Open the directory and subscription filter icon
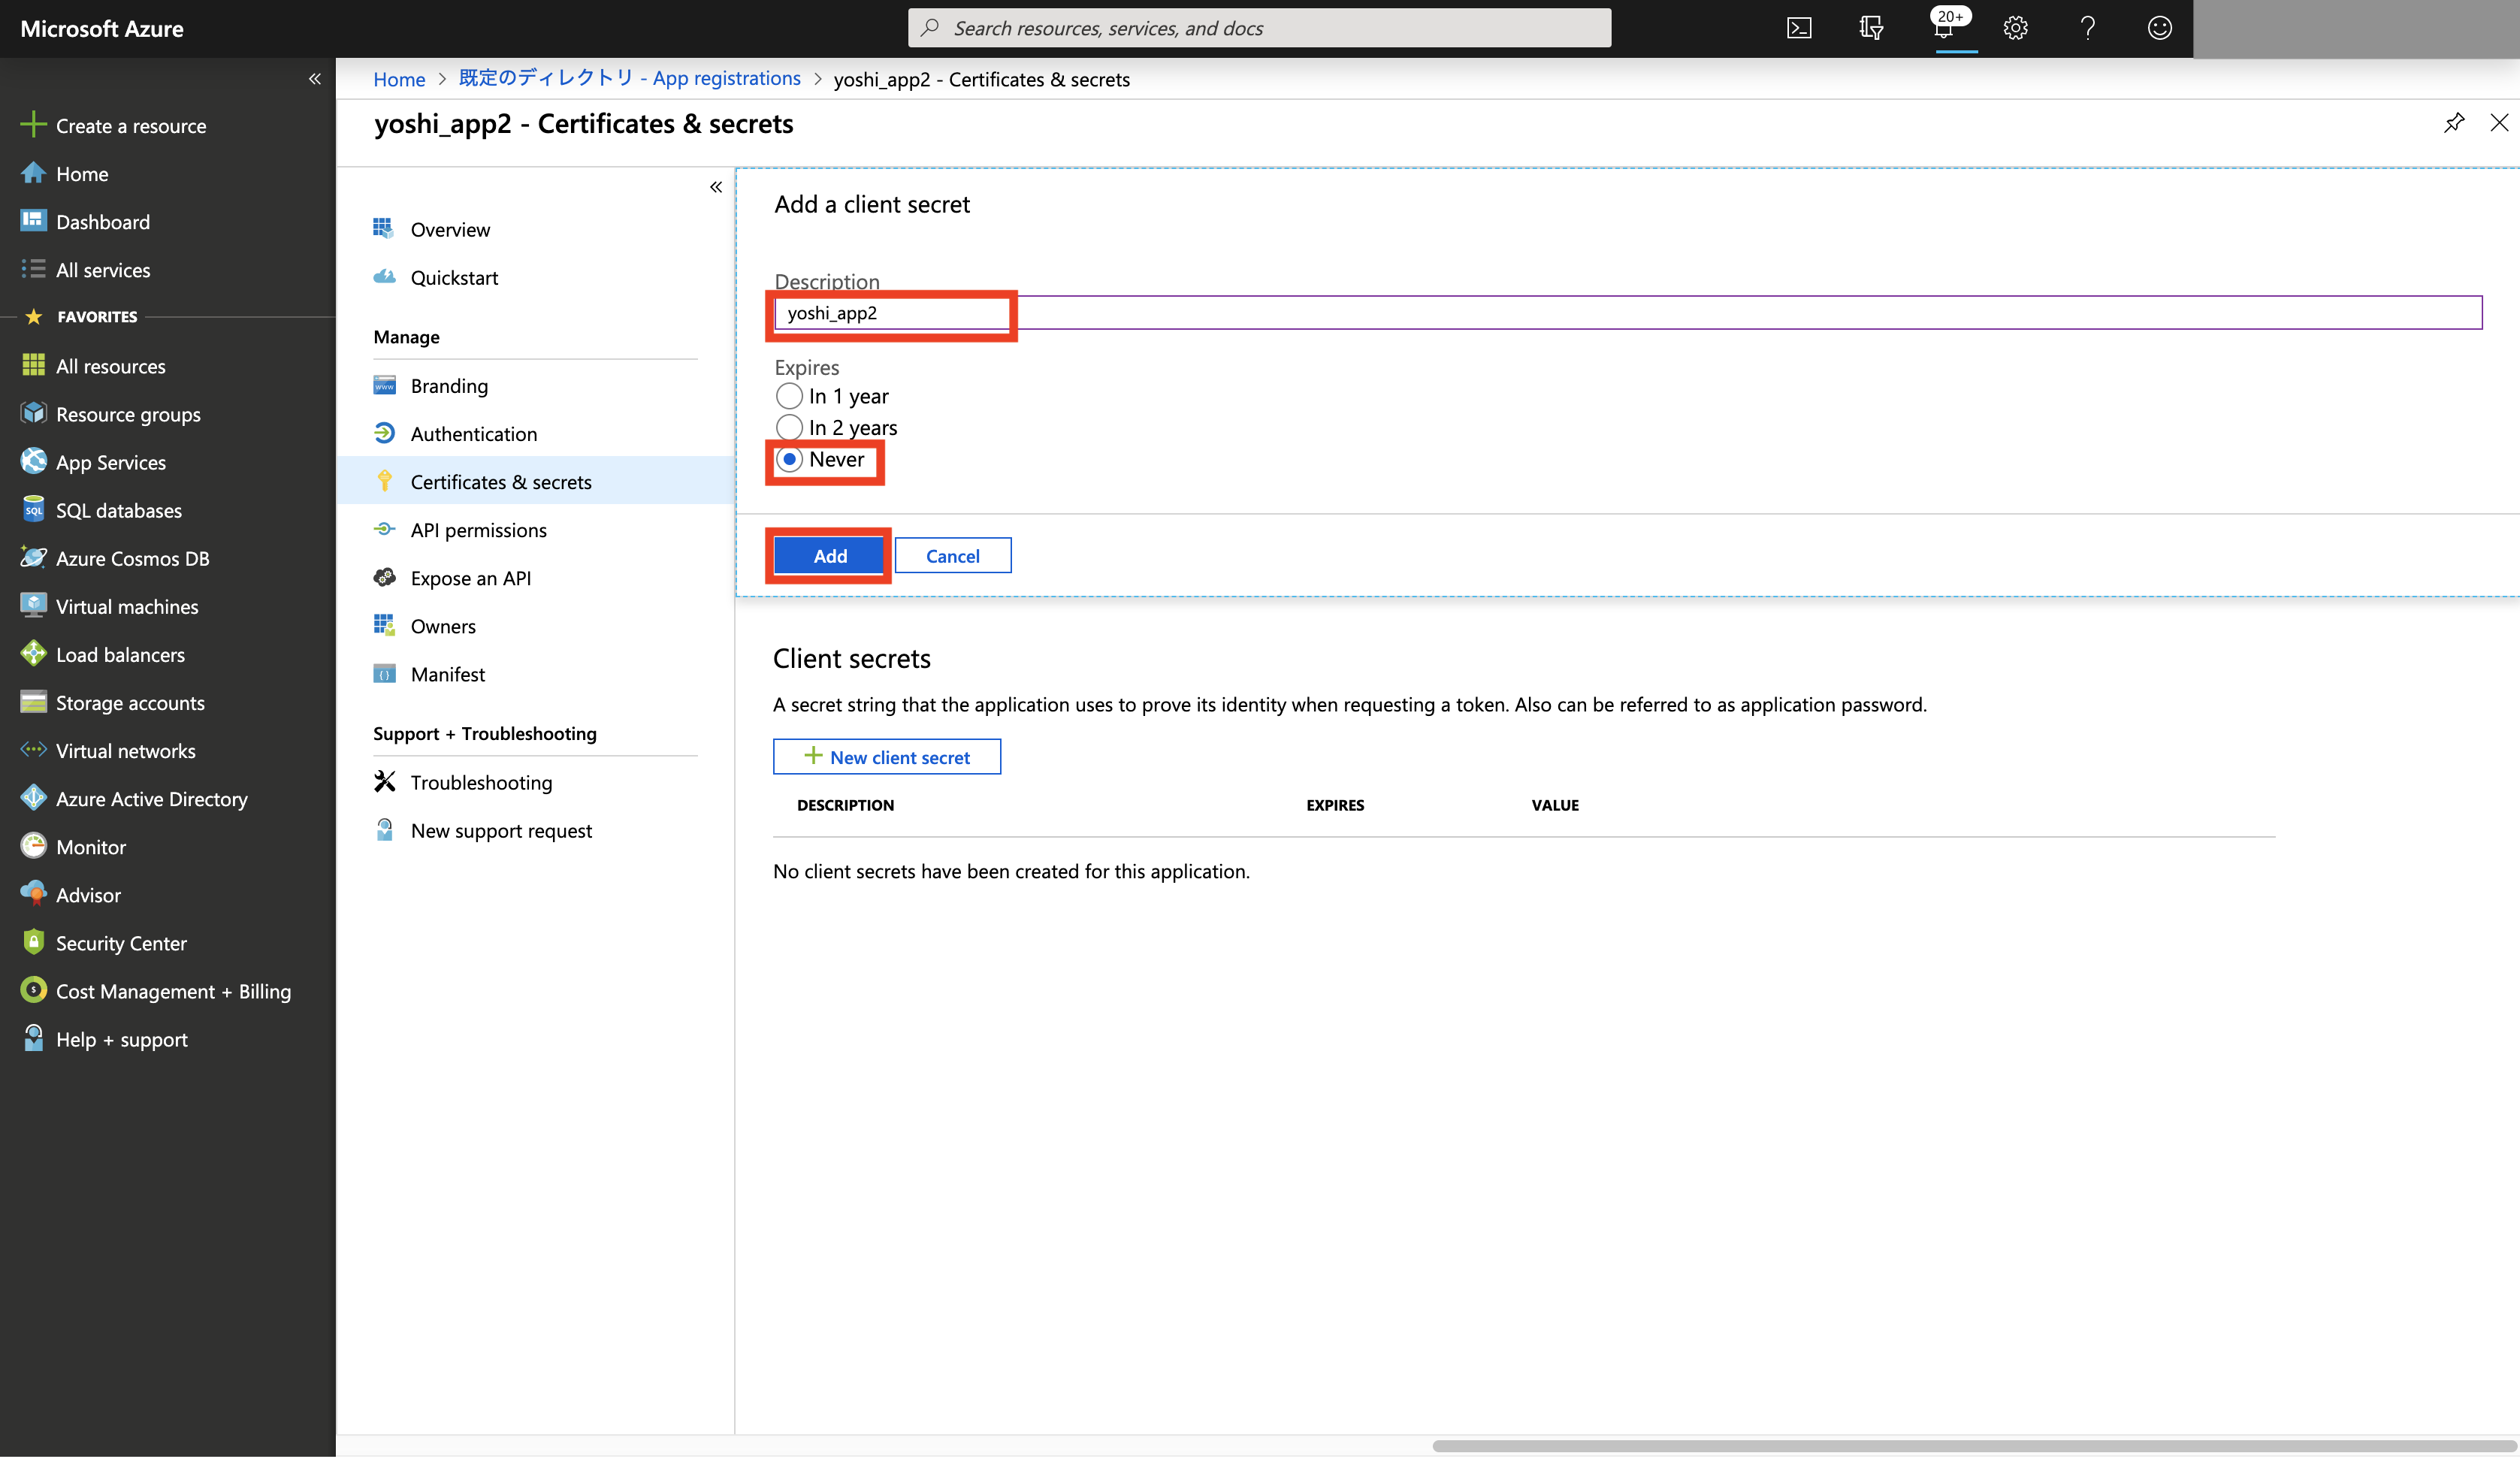 pyautogui.click(x=1871, y=28)
